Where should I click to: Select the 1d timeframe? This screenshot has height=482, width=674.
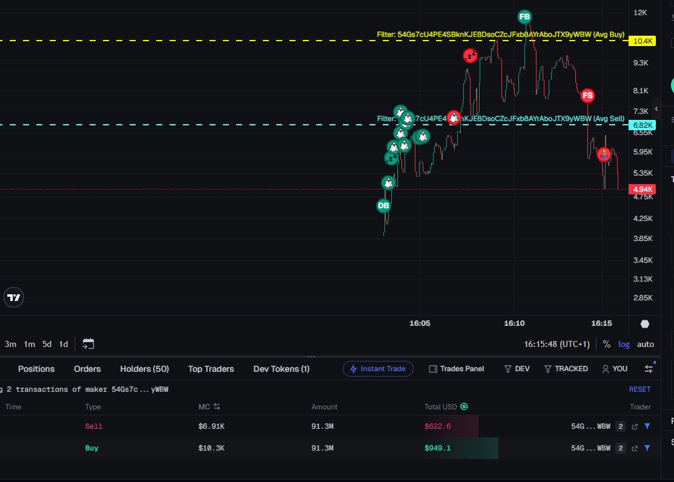(64, 344)
